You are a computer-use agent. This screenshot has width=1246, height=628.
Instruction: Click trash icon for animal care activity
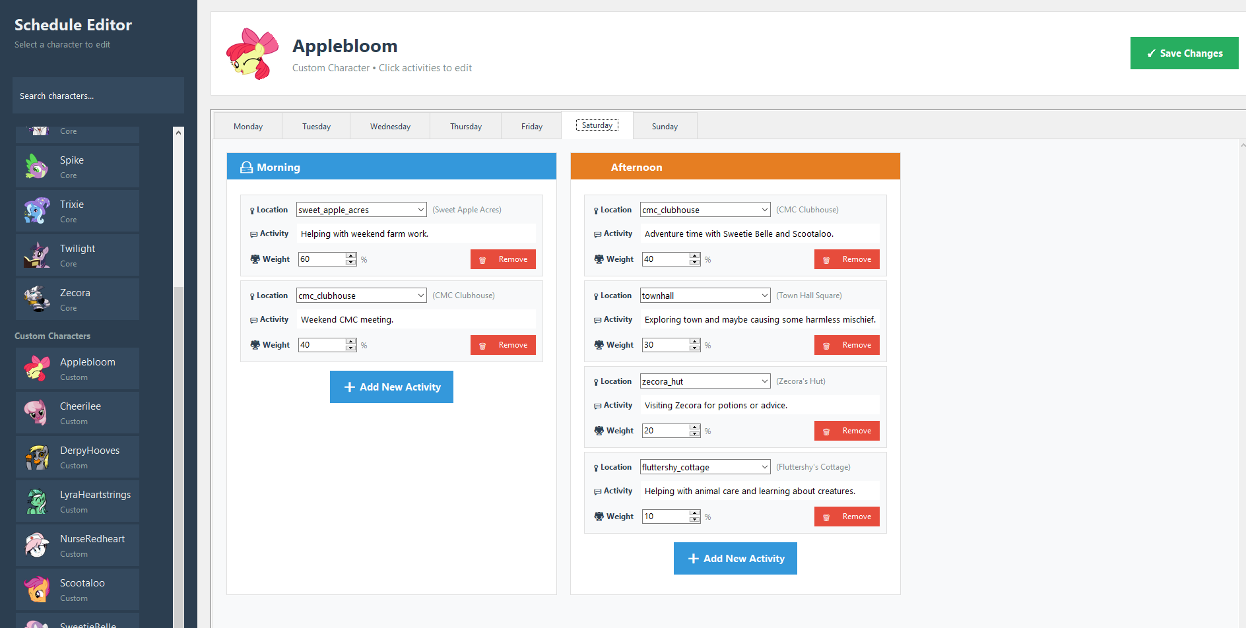click(826, 517)
